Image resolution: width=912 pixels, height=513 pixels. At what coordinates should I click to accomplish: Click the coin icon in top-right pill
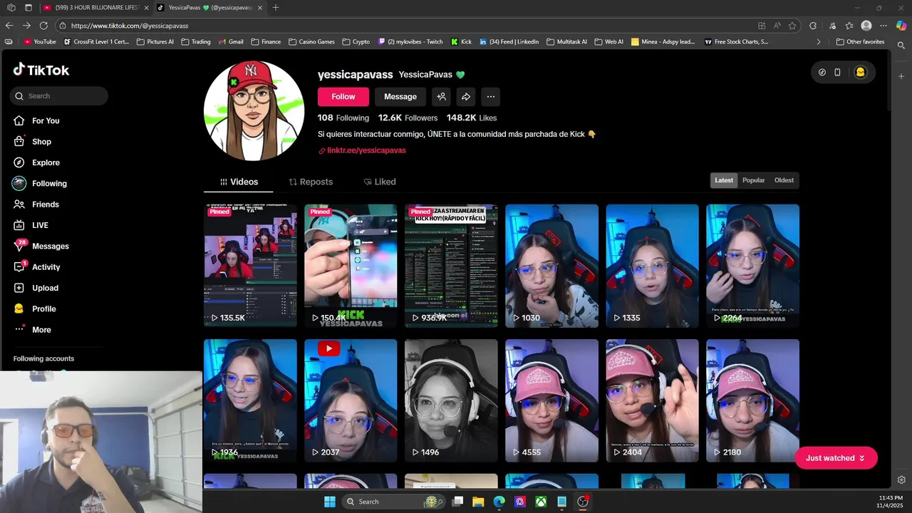(822, 72)
